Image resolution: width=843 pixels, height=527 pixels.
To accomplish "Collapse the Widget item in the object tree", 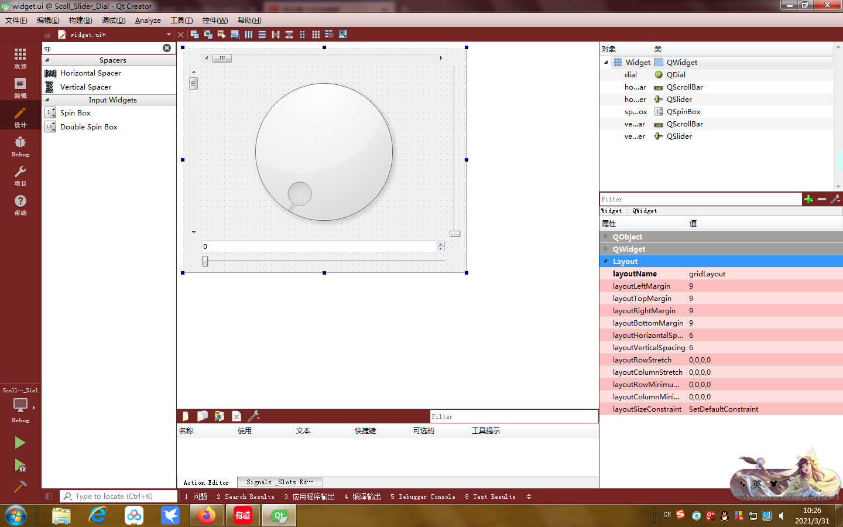I will pos(606,62).
